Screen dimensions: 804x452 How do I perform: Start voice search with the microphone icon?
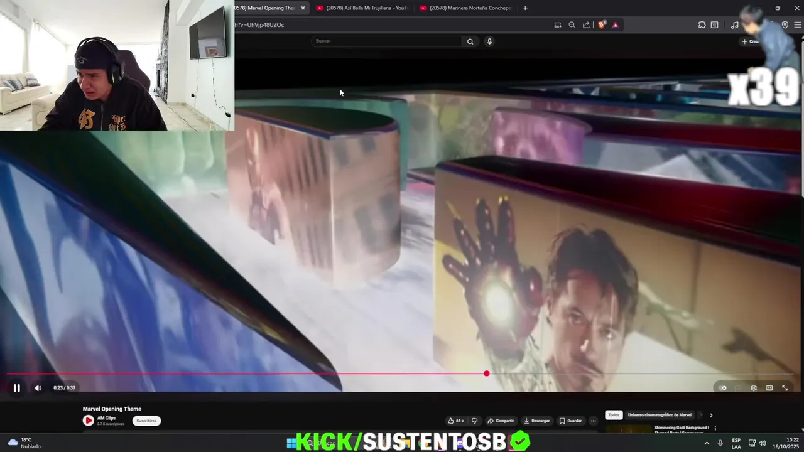[x=489, y=41]
